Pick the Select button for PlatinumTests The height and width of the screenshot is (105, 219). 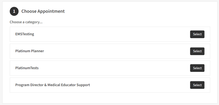[x=197, y=68]
